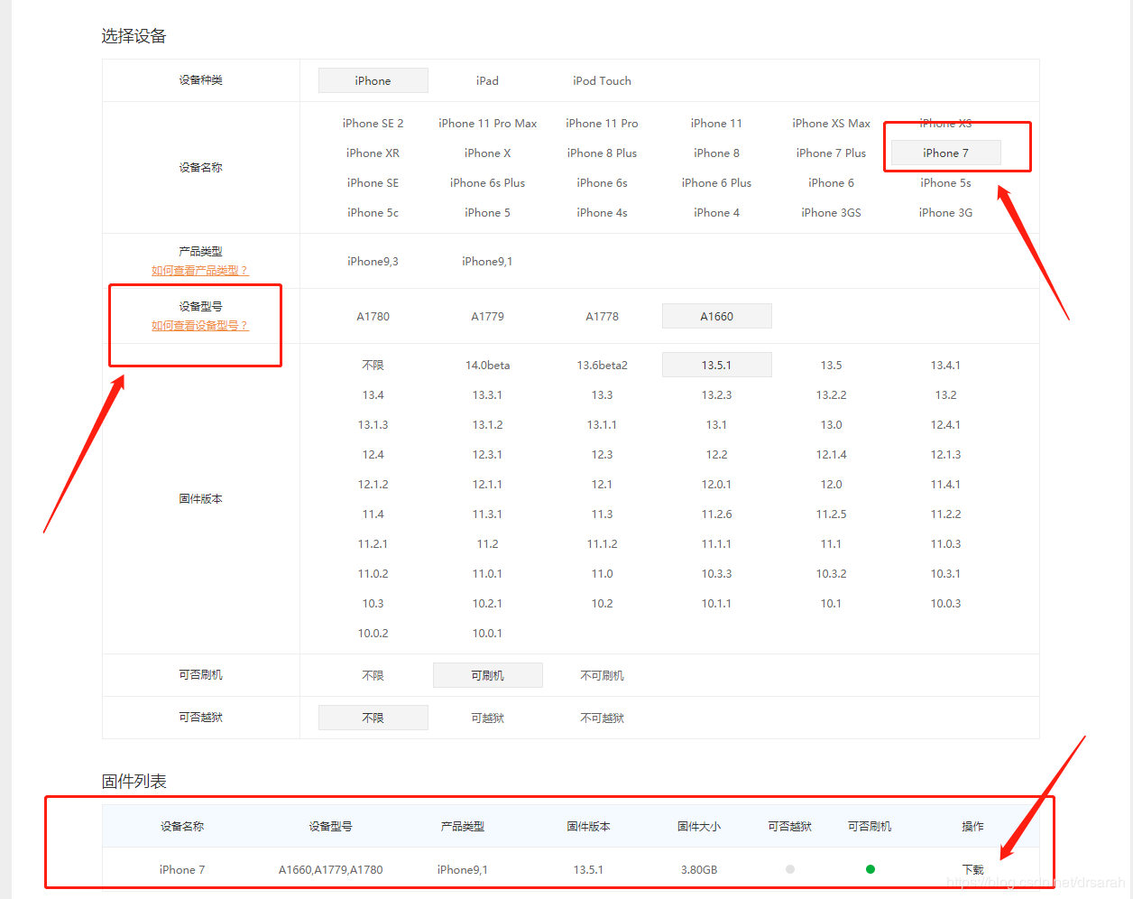Choose iPhone XR device
Viewport: 1133px width, 899px height.
pyautogui.click(x=373, y=153)
